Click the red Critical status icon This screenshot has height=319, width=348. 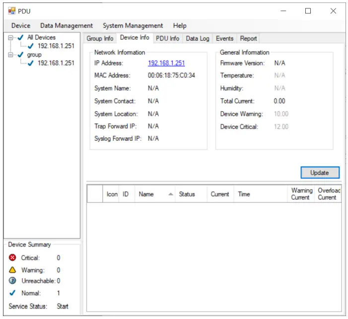(13, 258)
